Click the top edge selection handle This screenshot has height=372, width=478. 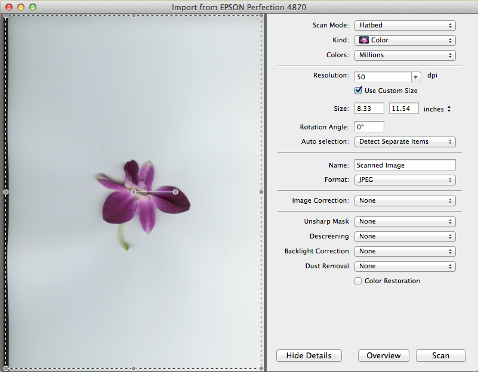pyautogui.click(x=134, y=15)
